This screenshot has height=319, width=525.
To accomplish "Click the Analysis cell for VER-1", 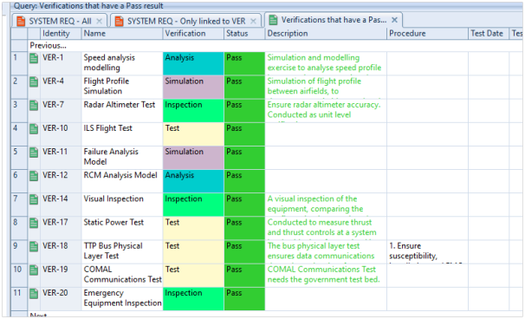I will pos(193,63).
